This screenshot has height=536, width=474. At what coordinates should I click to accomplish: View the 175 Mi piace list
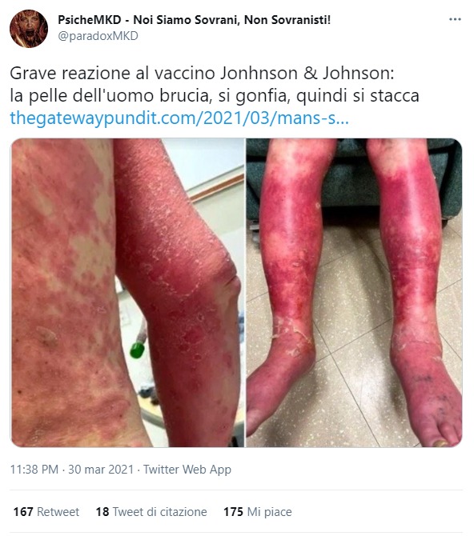pyautogui.click(x=258, y=512)
